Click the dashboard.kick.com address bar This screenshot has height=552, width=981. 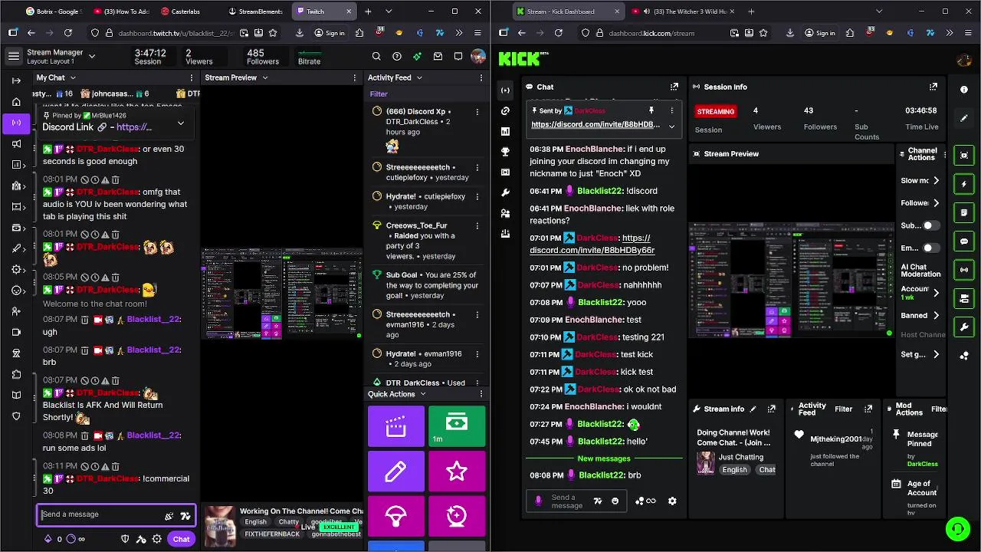[651, 33]
